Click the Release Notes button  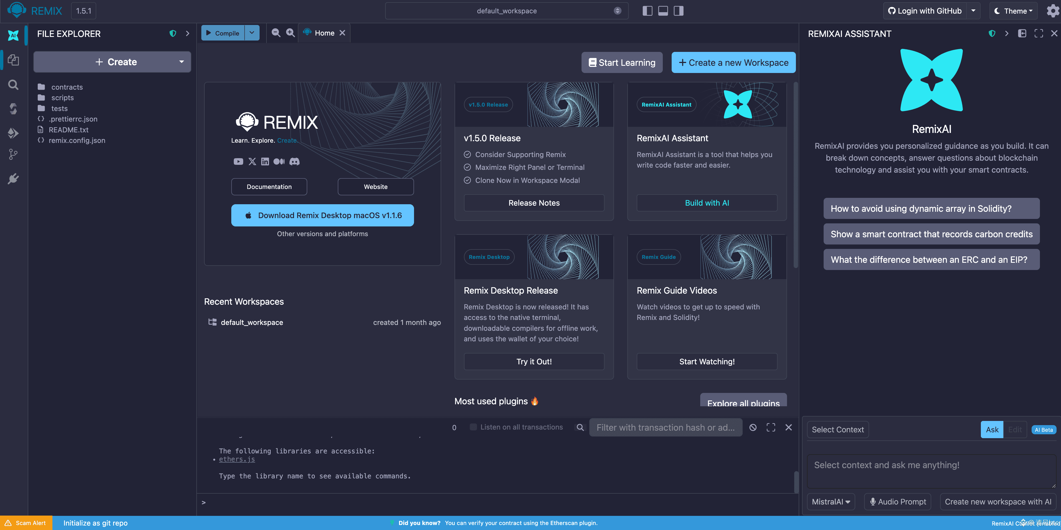click(x=534, y=203)
